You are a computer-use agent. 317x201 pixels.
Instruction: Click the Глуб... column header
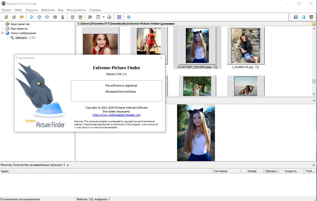310,171
